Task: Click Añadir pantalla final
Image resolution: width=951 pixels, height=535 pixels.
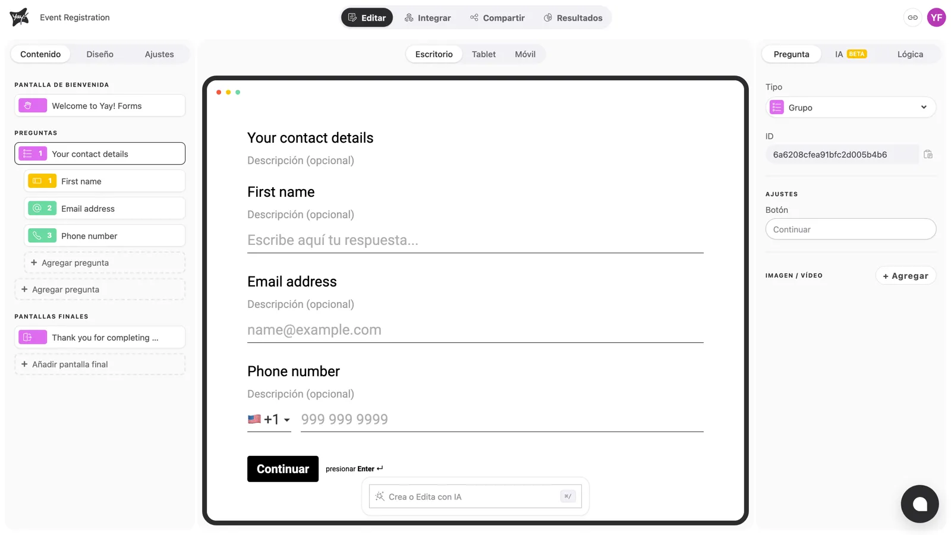Action: click(x=100, y=364)
